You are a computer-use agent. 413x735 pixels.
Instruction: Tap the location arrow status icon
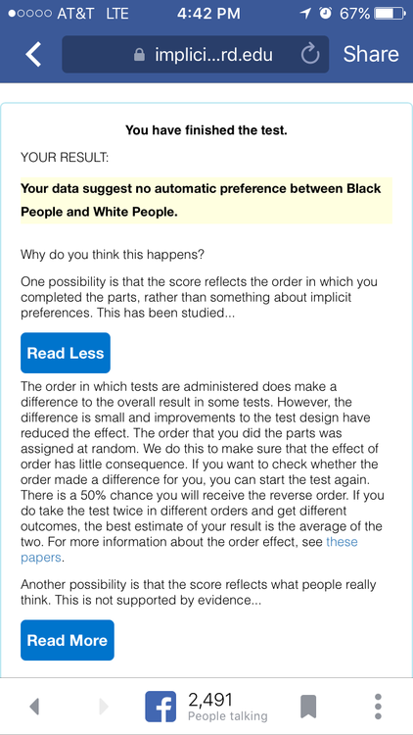click(305, 14)
